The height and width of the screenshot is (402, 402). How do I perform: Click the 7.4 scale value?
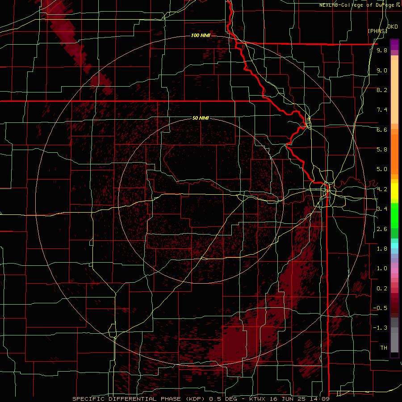point(382,110)
